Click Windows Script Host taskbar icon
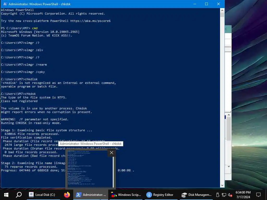267x200 pixels. click(x=114, y=195)
